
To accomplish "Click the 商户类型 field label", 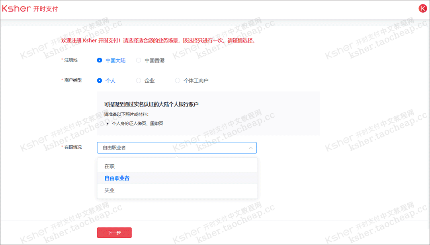I will (73, 80).
